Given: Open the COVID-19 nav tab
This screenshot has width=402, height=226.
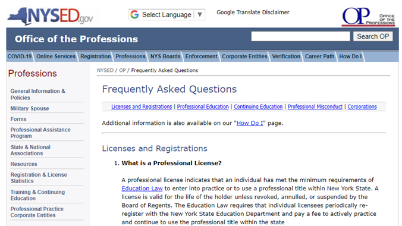Looking at the screenshot, I should coord(20,56).
